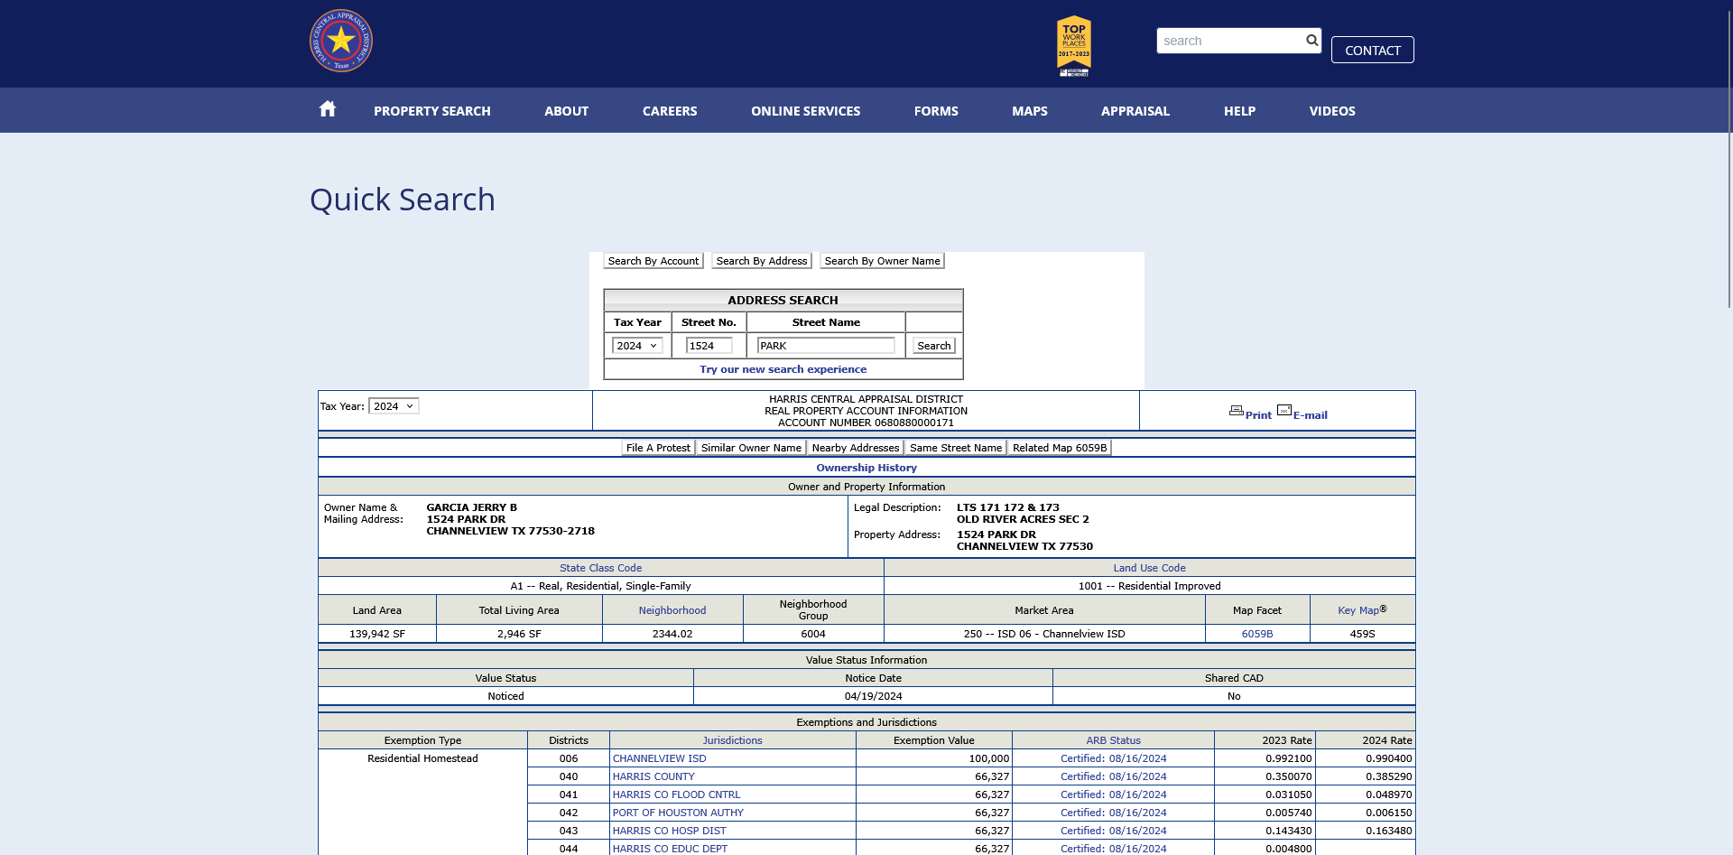Click the Neighborhood column link
Screen dimensions: 1733x855
[672, 610]
